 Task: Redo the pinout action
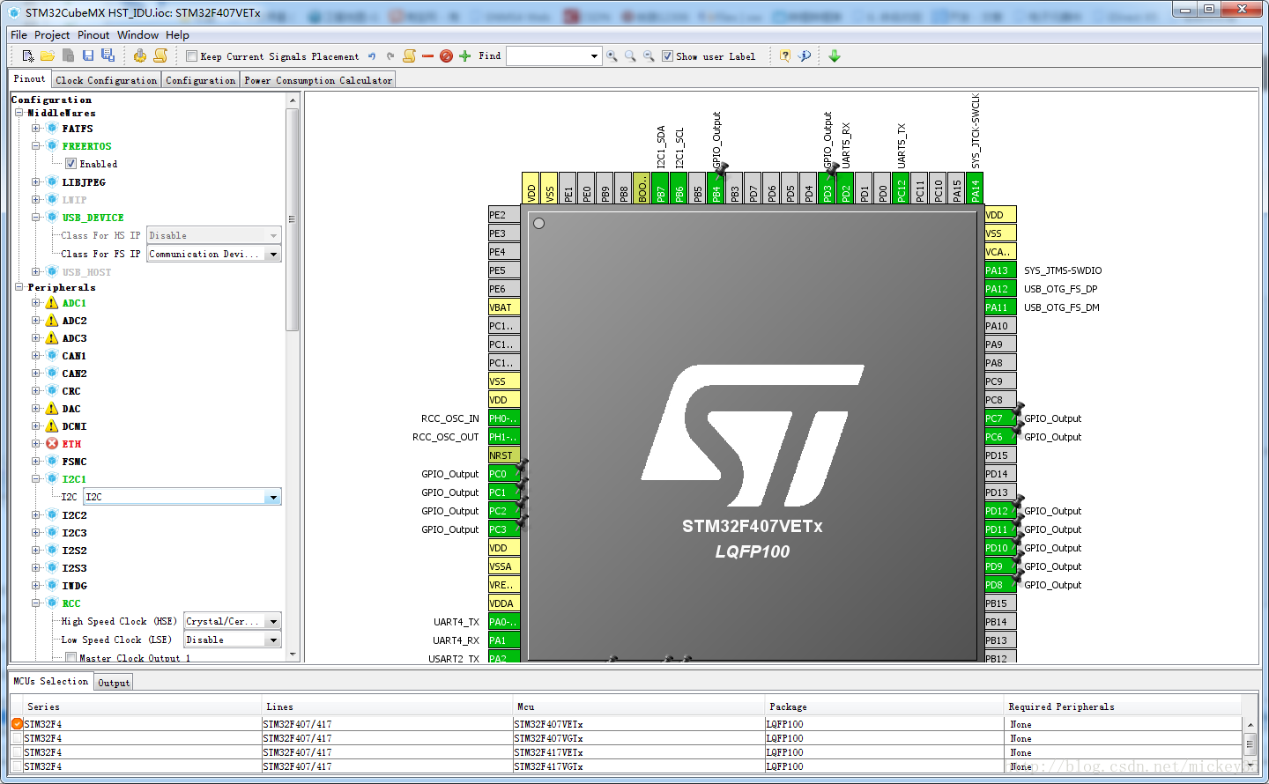tap(390, 55)
